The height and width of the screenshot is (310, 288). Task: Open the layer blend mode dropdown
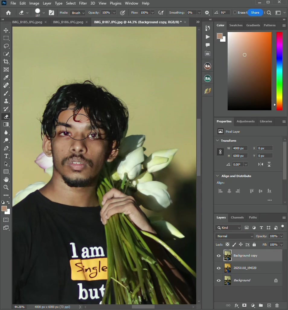click(x=234, y=236)
